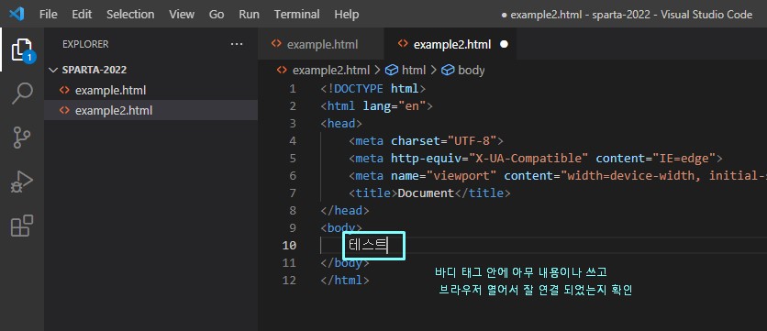This screenshot has height=331, width=767.
Task: Open the Go menu
Action: 217,14
